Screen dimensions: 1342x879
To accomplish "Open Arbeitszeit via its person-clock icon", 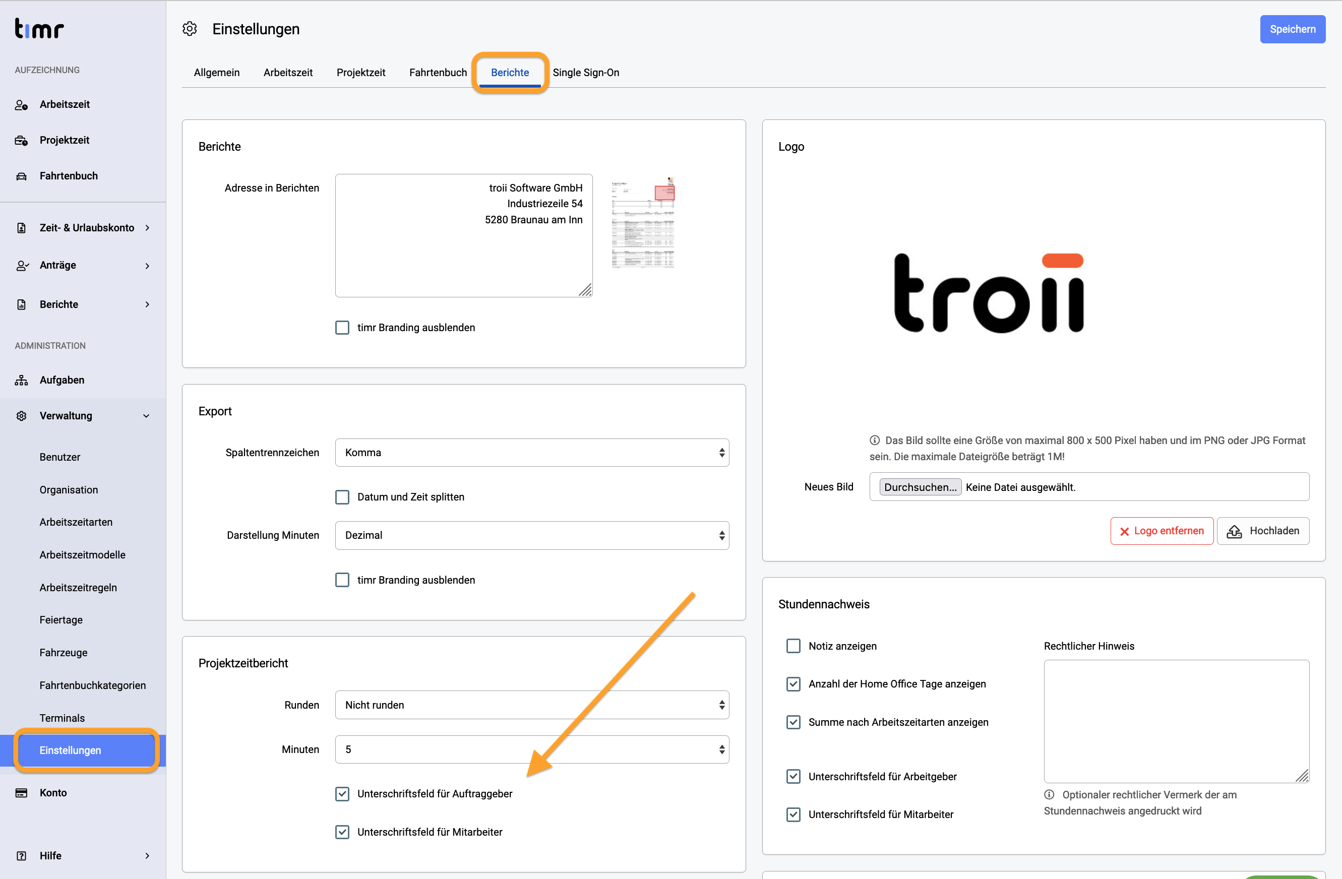I will point(22,105).
